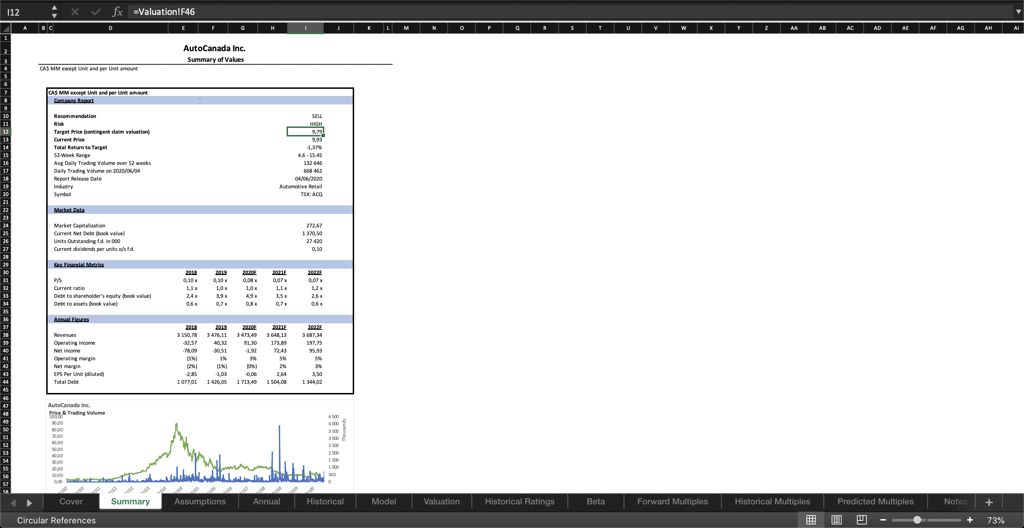The height and width of the screenshot is (528, 1024).
Task: Click the confirm entry checkmark icon
Action: click(x=96, y=12)
